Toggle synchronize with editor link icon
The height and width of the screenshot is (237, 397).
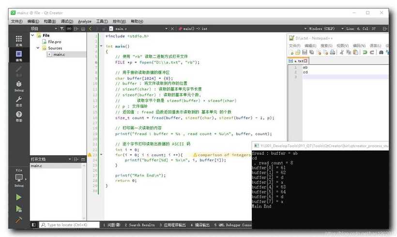point(69,29)
